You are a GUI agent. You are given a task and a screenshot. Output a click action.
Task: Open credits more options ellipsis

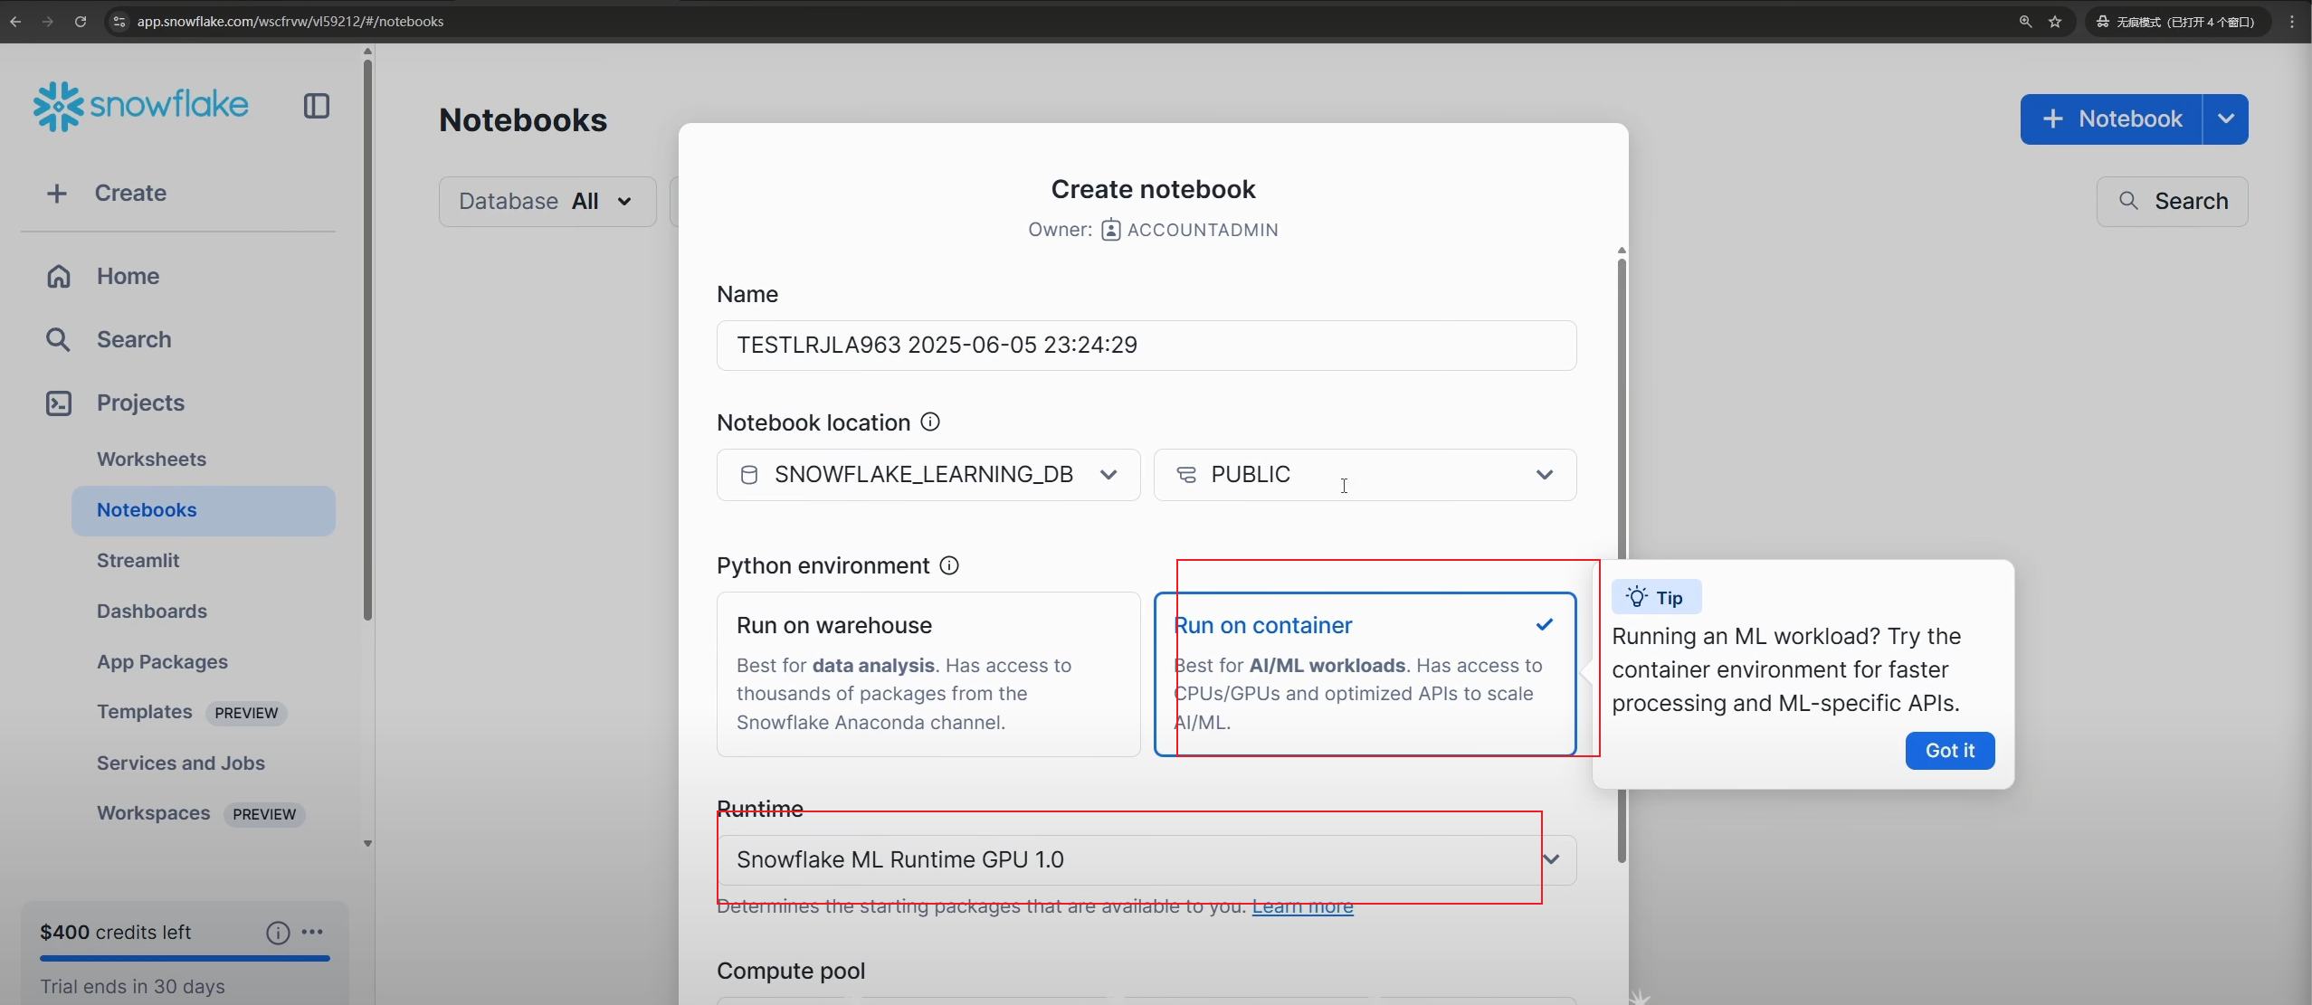(312, 932)
